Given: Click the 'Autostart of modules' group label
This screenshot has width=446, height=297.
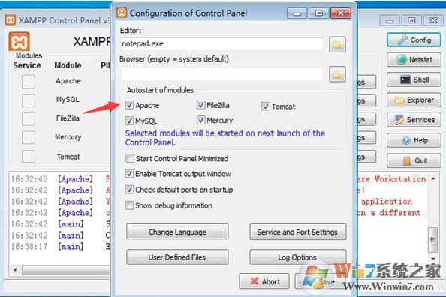Looking at the screenshot, I should pos(160,90).
